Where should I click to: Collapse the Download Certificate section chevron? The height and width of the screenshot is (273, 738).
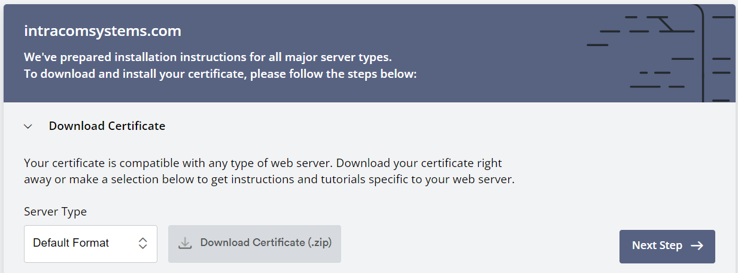tap(28, 126)
